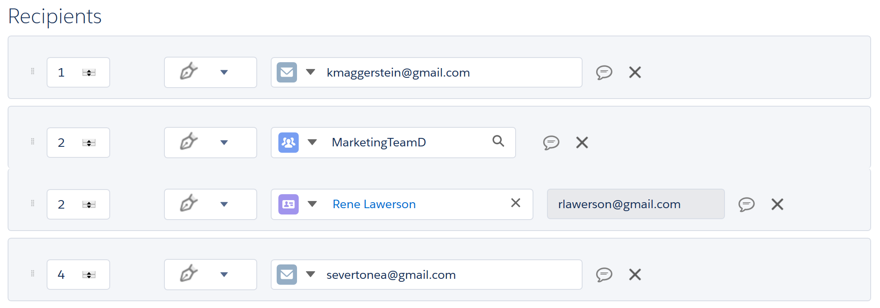This screenshot has width=880, height=308.
Task: Open recipient type dropdown for MarketingTeamD
Action: (312, 142)
